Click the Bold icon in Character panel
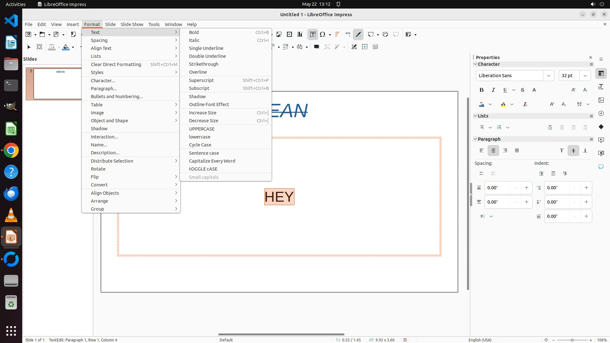The width and height of the screenshot is (610, 343). [482, 90]
